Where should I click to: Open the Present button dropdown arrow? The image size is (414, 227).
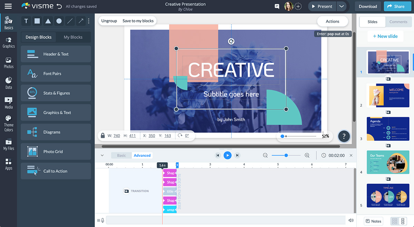342,6
